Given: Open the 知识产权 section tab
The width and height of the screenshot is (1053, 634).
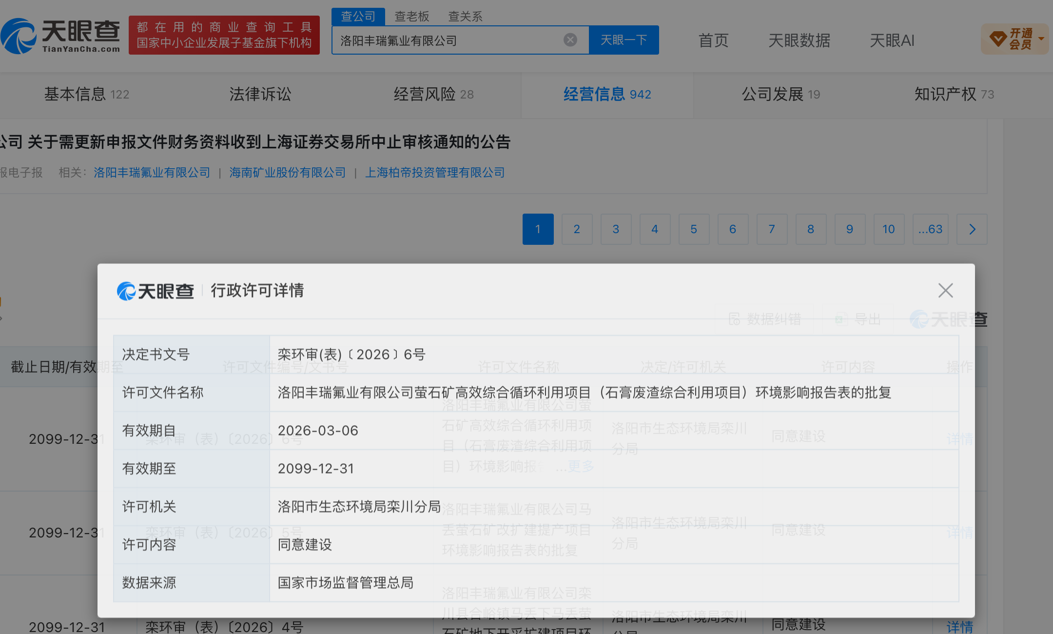Looking at the screenshot, I should 954,94.
